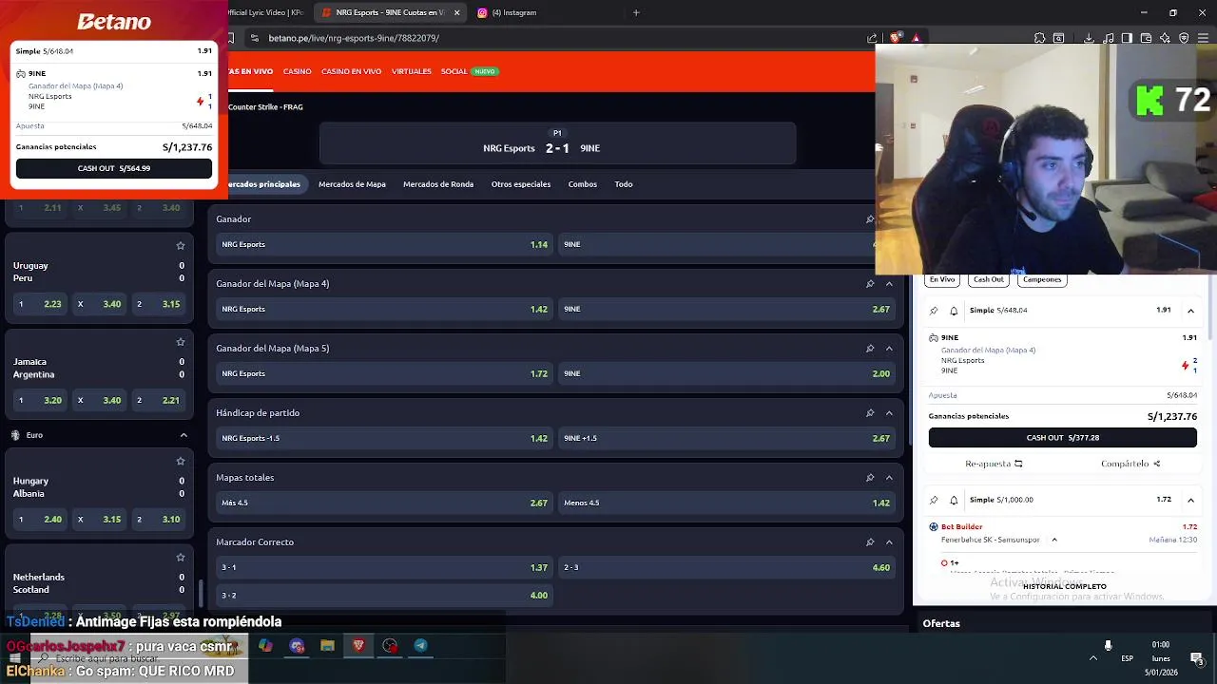
Task: Bet on NRG Esports winner at 1.14
Action: (384, 244)
